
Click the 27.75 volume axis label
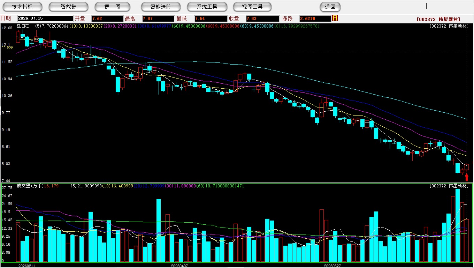7,188
